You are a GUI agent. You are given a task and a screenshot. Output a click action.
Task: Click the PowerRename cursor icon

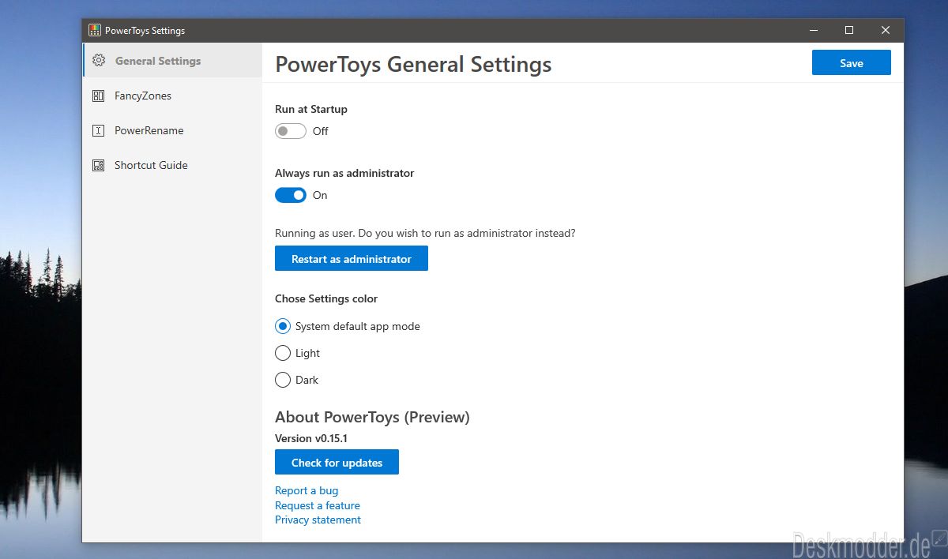pyautogui.click(x=99, y=130)
